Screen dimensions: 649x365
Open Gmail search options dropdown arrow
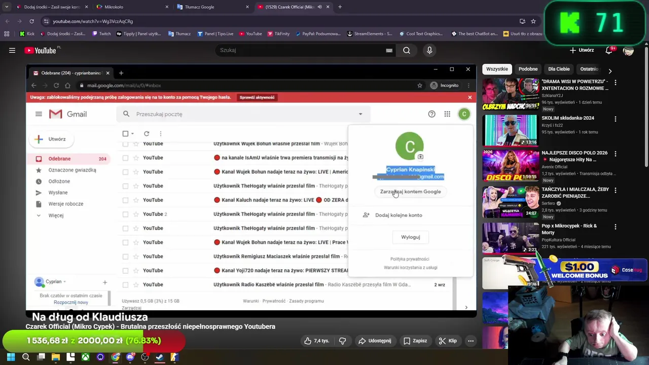(360, 114)
